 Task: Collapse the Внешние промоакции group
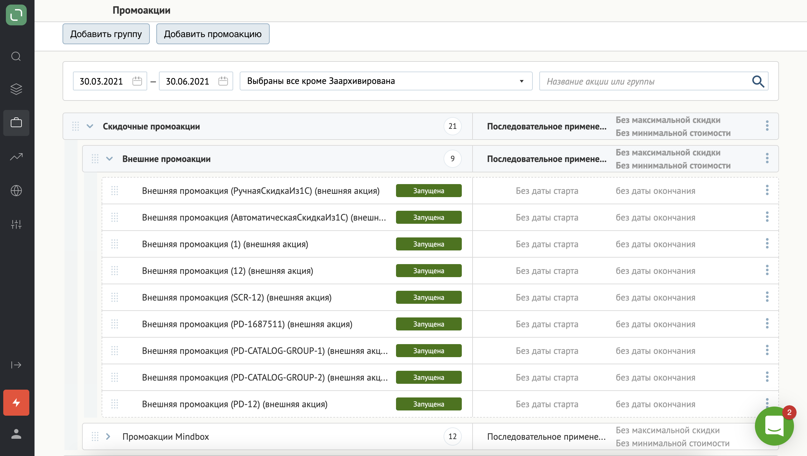pos(109,159)
